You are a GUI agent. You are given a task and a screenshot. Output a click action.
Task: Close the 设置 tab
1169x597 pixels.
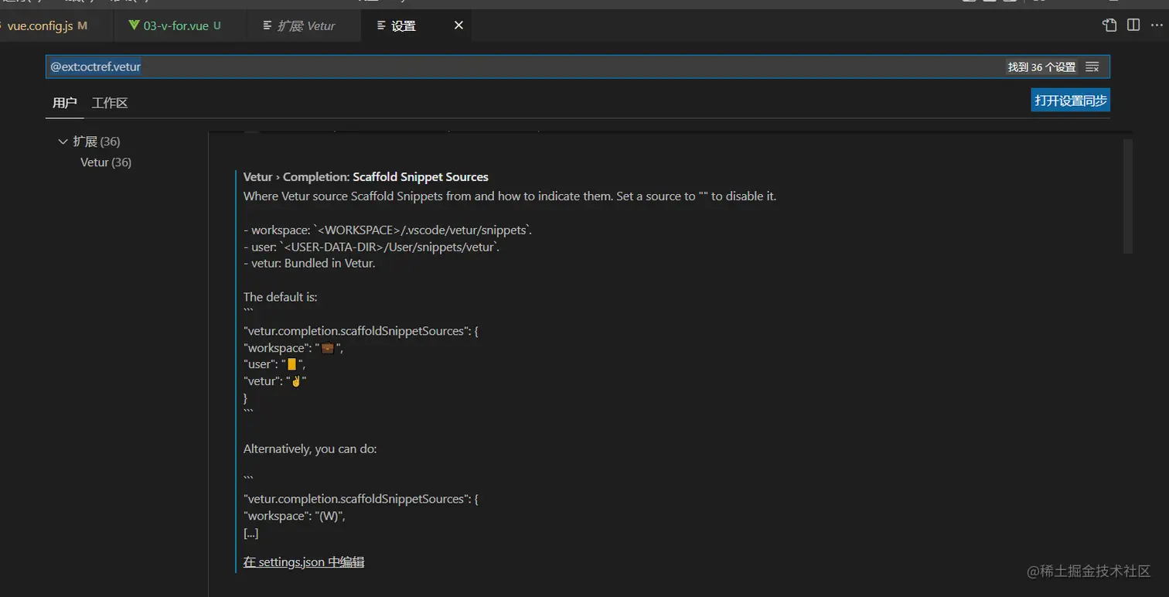458,26
